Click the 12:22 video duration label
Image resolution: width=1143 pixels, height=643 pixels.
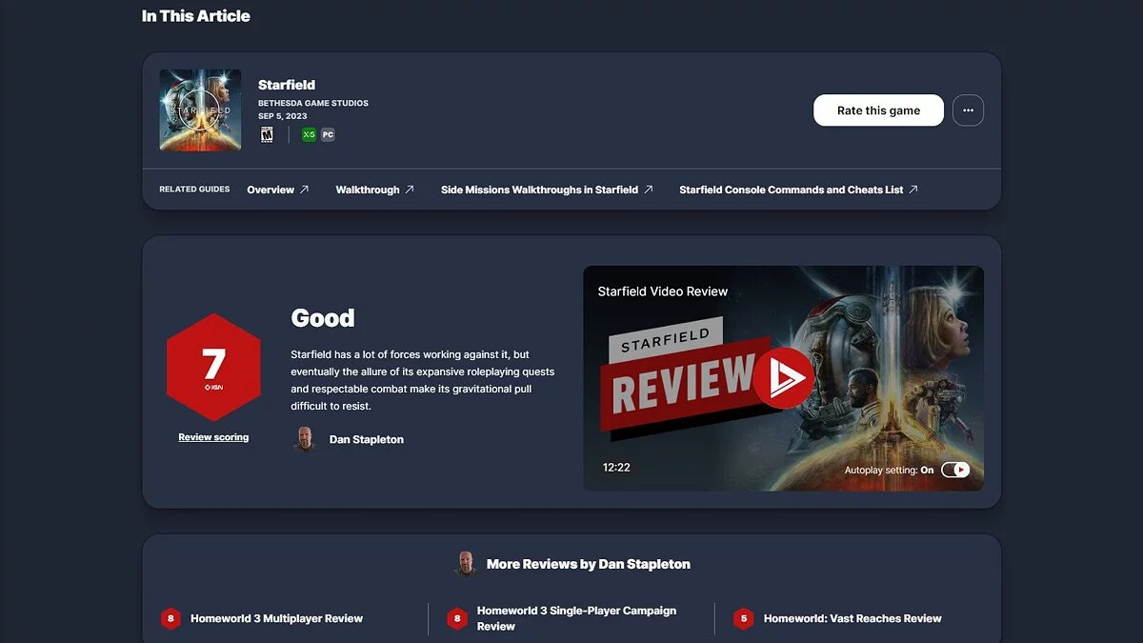[616, 468]
